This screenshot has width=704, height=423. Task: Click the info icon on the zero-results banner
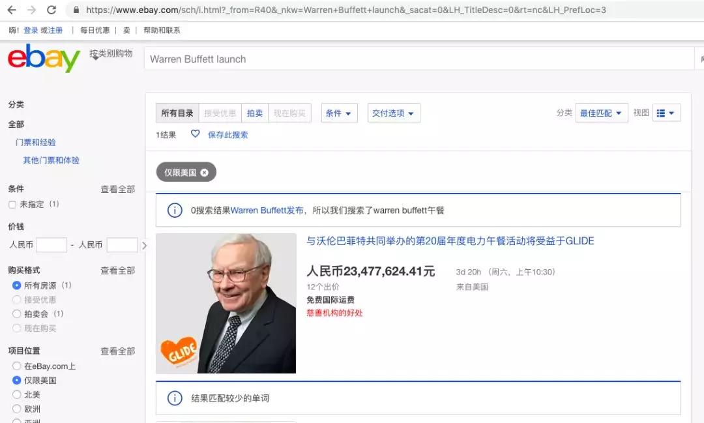click(175, 211)
